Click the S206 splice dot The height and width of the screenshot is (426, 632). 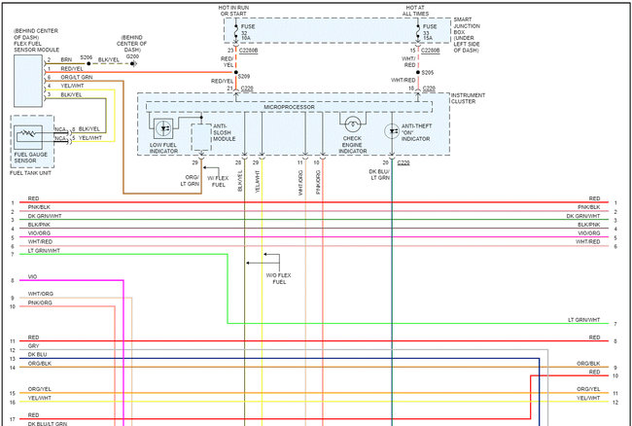click(x=88, y=63)
